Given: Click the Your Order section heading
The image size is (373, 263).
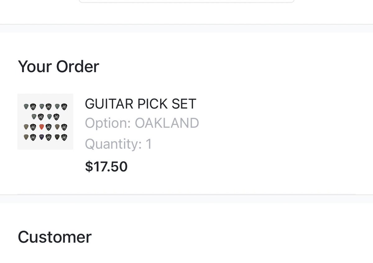Looking at the screenshot, I should (58, 67).
